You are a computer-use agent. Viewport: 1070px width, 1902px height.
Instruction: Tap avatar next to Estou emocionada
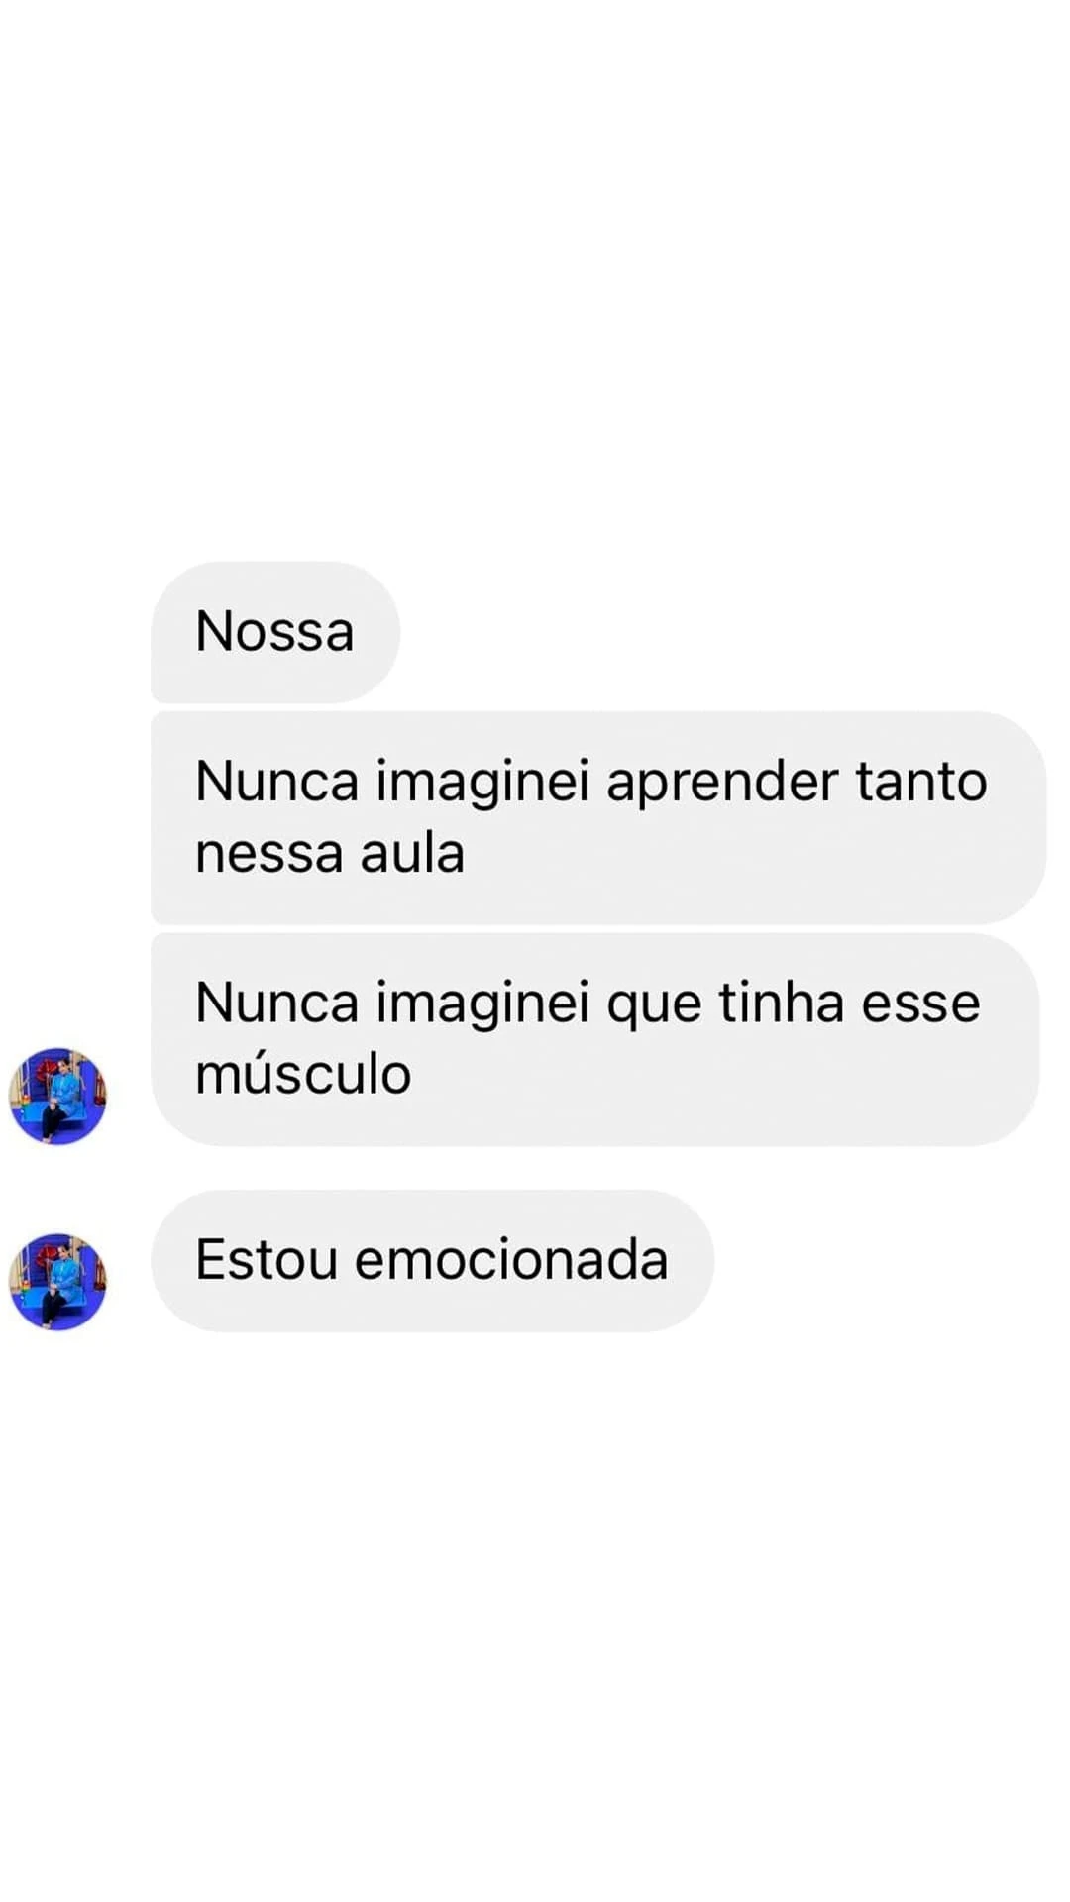pos(57,1281)
